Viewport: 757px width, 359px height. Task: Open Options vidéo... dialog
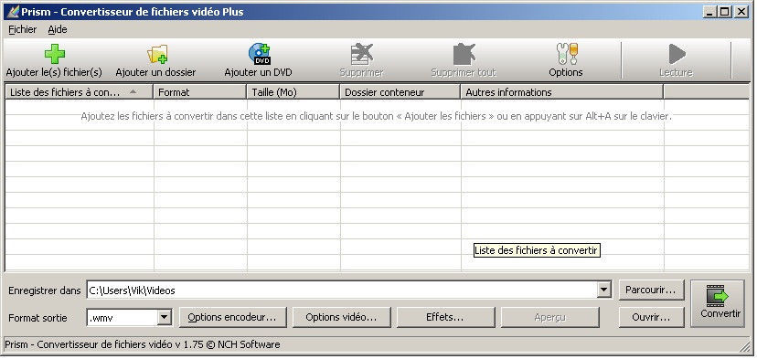(341, 317)
